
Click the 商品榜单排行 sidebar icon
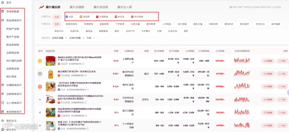point(3,20)
